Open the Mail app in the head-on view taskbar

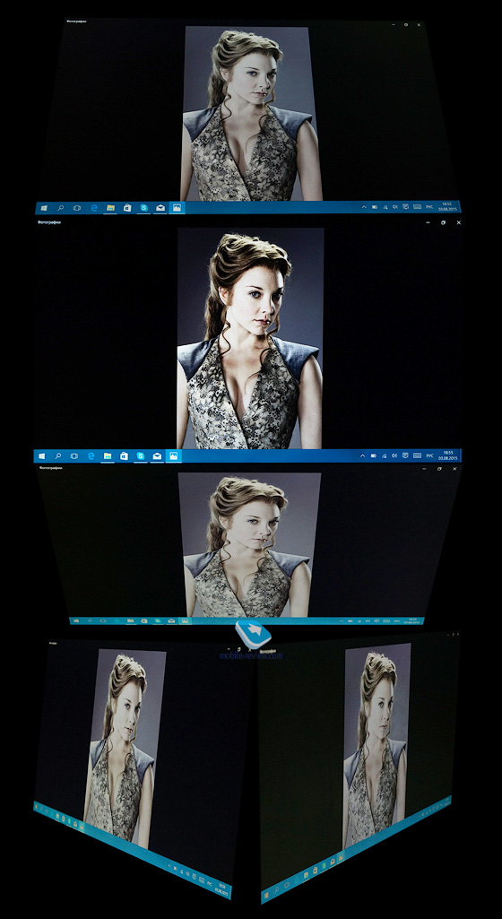[157, 455]
